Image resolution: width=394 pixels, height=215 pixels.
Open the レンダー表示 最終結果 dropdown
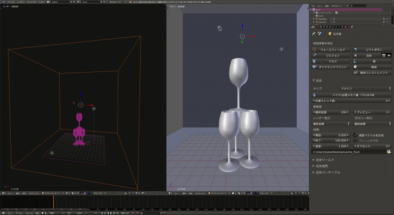tap(331, 124)
